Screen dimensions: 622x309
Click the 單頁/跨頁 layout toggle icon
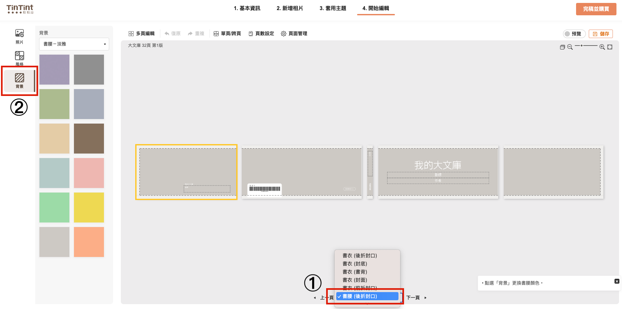(216, 34)
